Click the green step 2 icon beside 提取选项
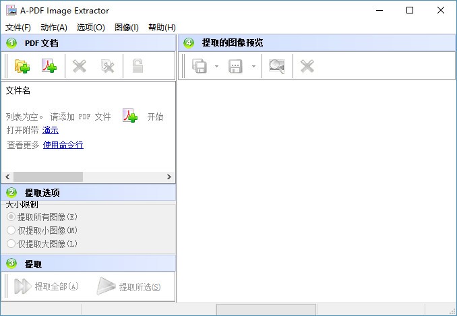 click(11, 192)
